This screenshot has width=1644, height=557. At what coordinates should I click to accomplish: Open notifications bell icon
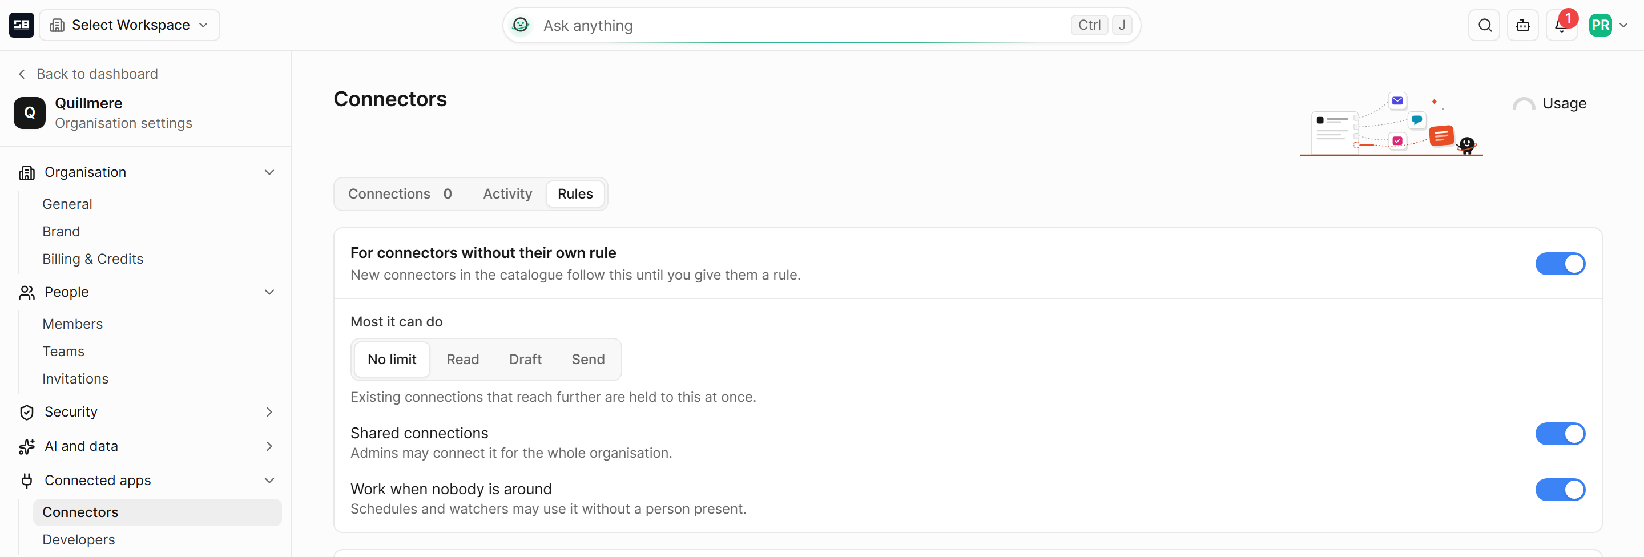coord(1561,25)
